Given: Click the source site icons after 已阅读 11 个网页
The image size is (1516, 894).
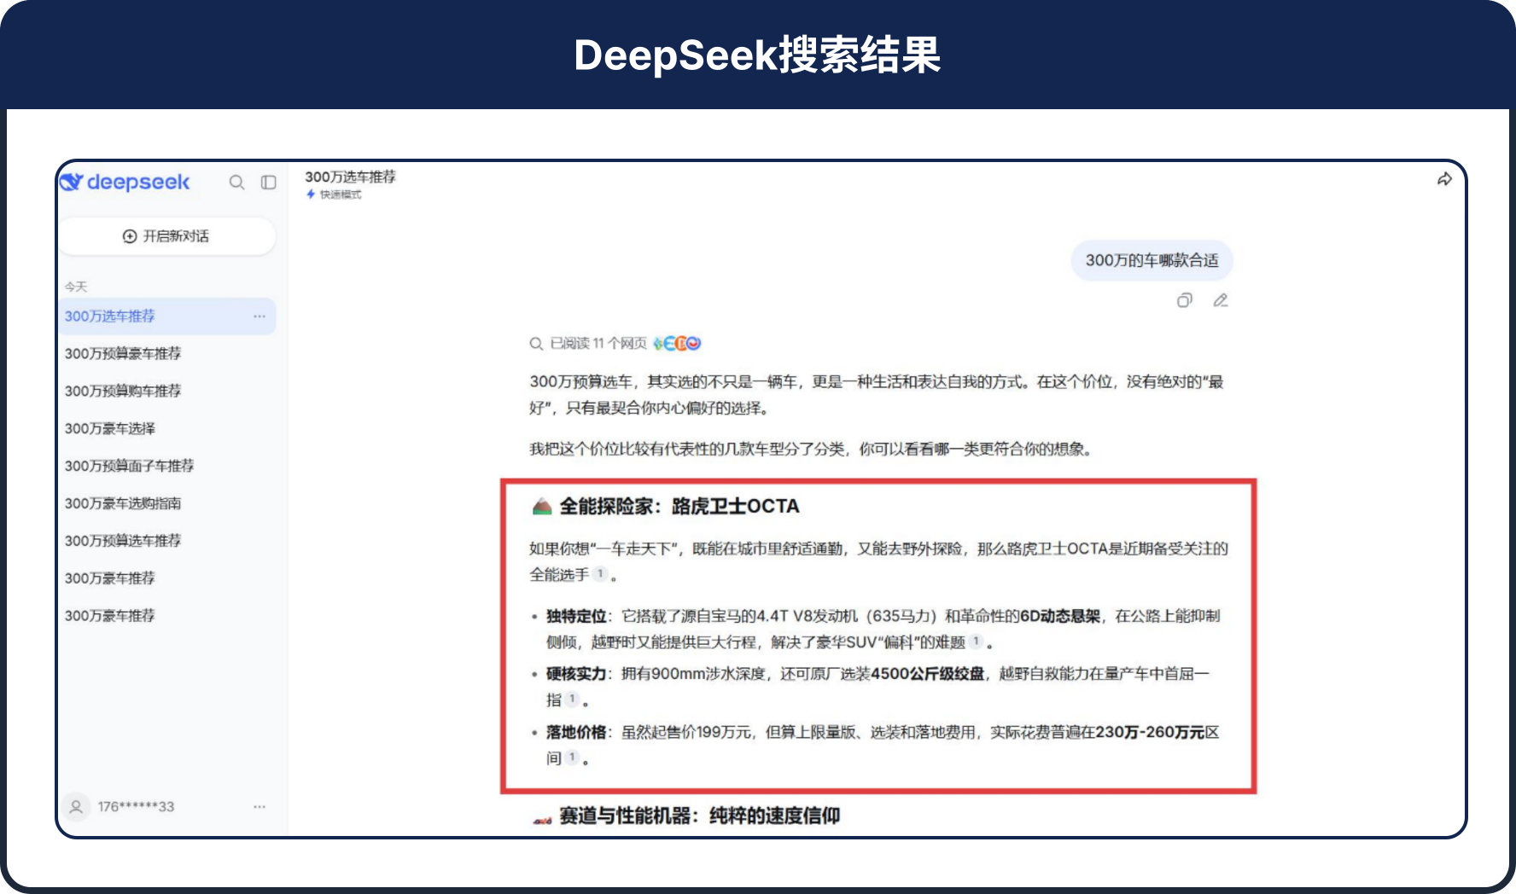Looking at the screenshot, I should [677, 344].
